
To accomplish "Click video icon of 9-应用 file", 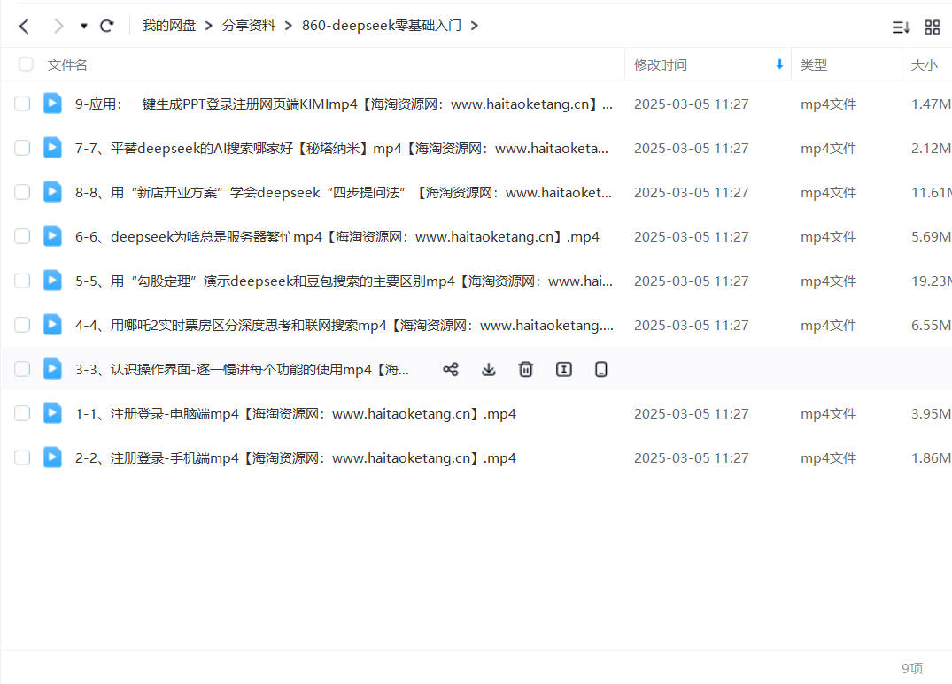I will 52,104.
